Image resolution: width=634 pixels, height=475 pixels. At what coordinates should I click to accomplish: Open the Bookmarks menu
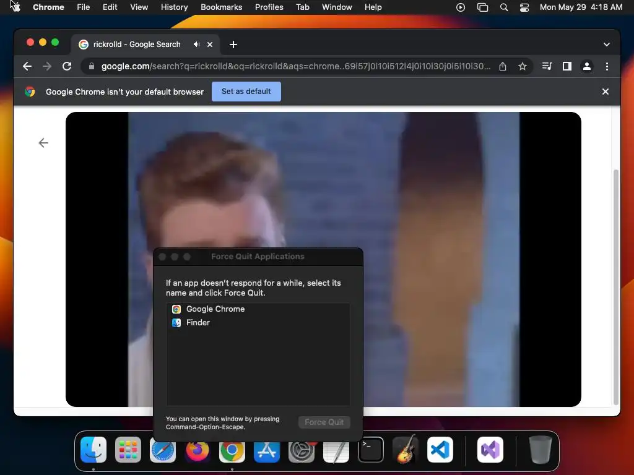[221, 7]
